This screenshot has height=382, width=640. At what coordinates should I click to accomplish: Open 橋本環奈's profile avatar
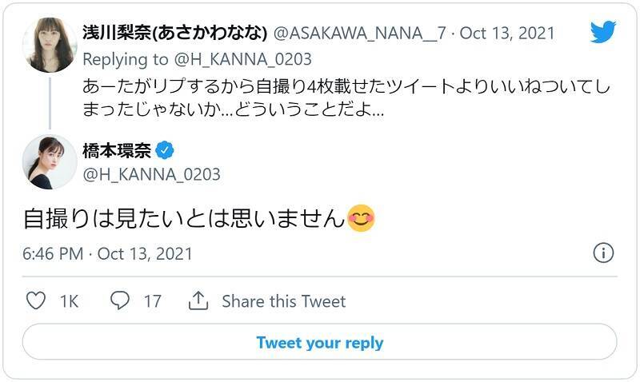[50, 161]
